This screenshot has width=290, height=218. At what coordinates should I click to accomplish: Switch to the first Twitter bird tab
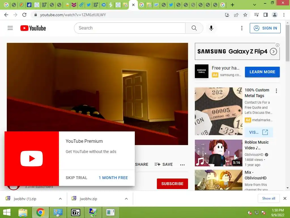(x=89, y=5)
